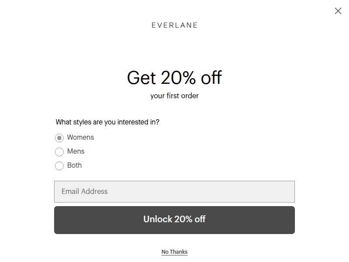349x262 pixels.
Task: Dismiss the popup with the X icon
Action: click(x=338, y=11)
